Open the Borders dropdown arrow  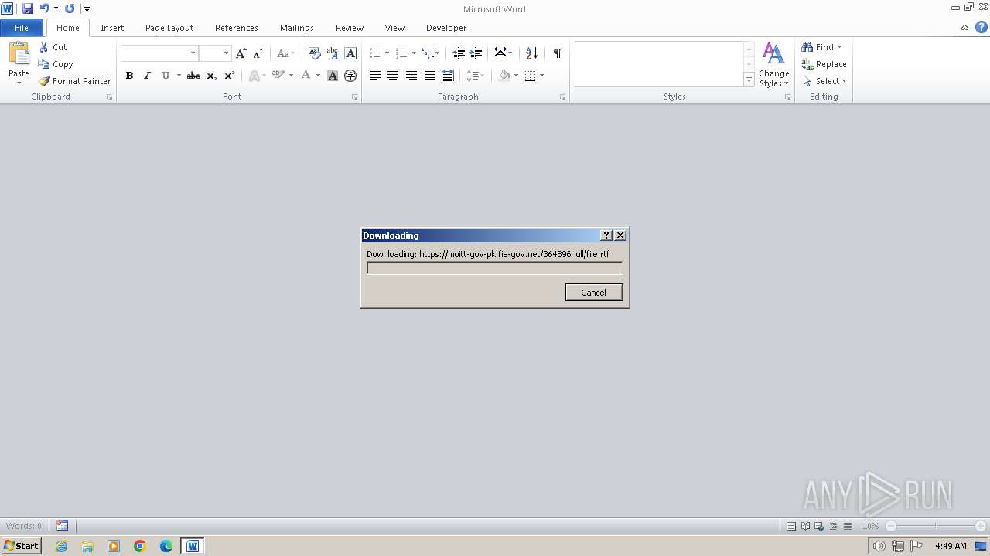click(x=541, y=76)
